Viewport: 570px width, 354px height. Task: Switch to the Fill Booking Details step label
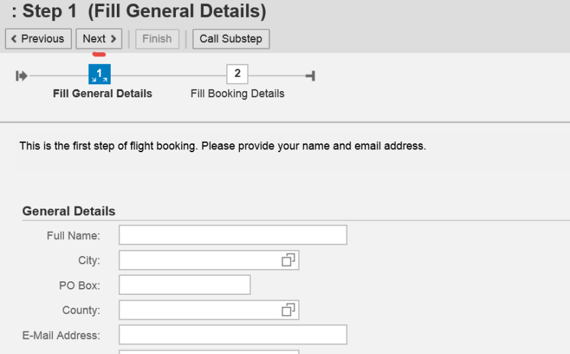pos(237,94)
